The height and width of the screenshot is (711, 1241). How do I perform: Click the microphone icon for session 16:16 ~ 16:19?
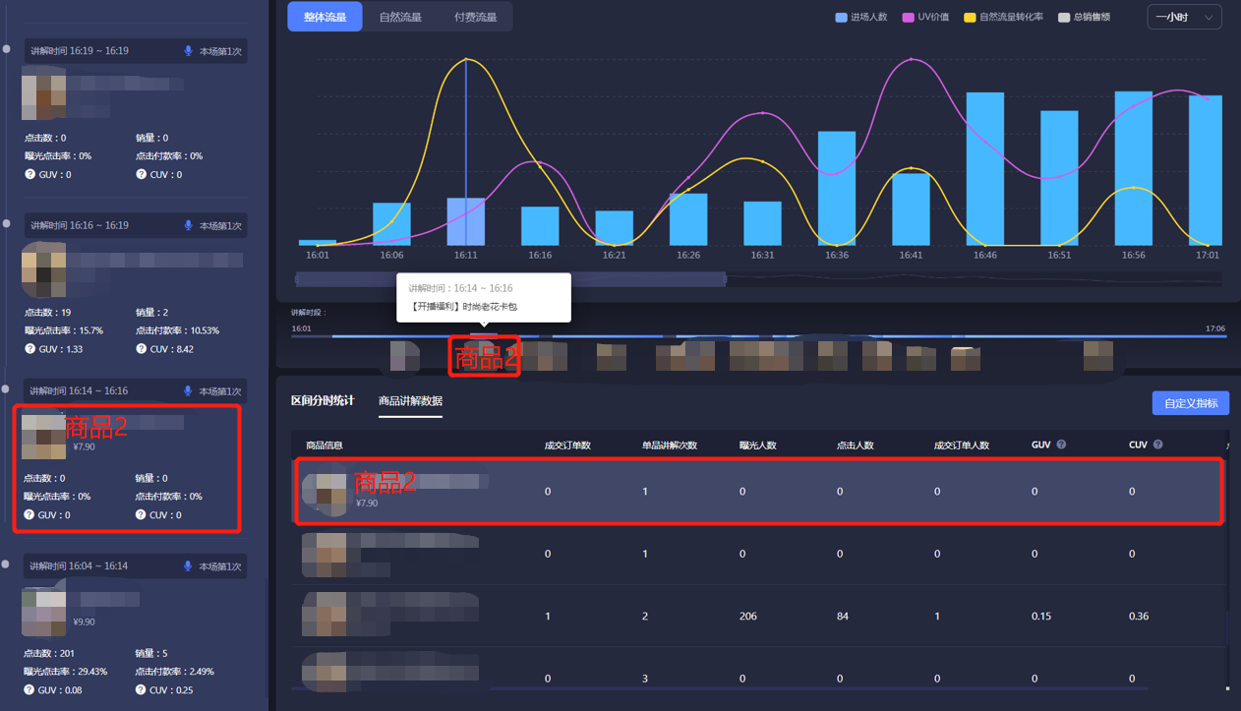[x=188, y=226]
